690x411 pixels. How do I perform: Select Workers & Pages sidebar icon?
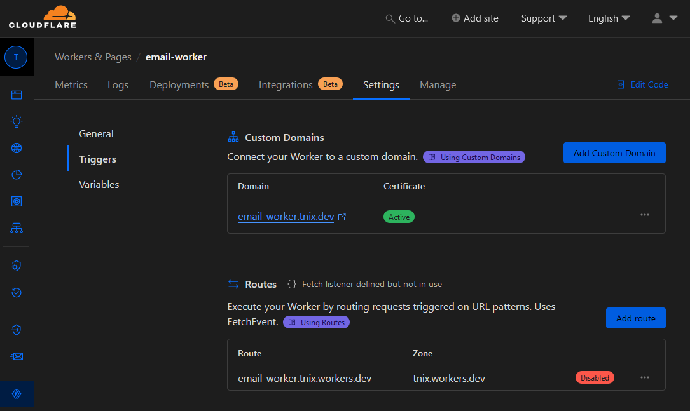17,394
